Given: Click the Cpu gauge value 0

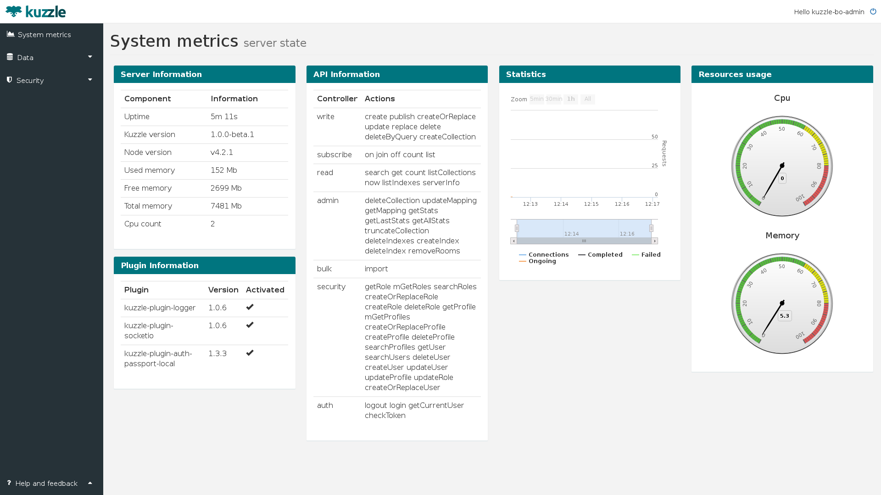Looking at the screenshot, I should pyautogui.click(x=782, y=178).
